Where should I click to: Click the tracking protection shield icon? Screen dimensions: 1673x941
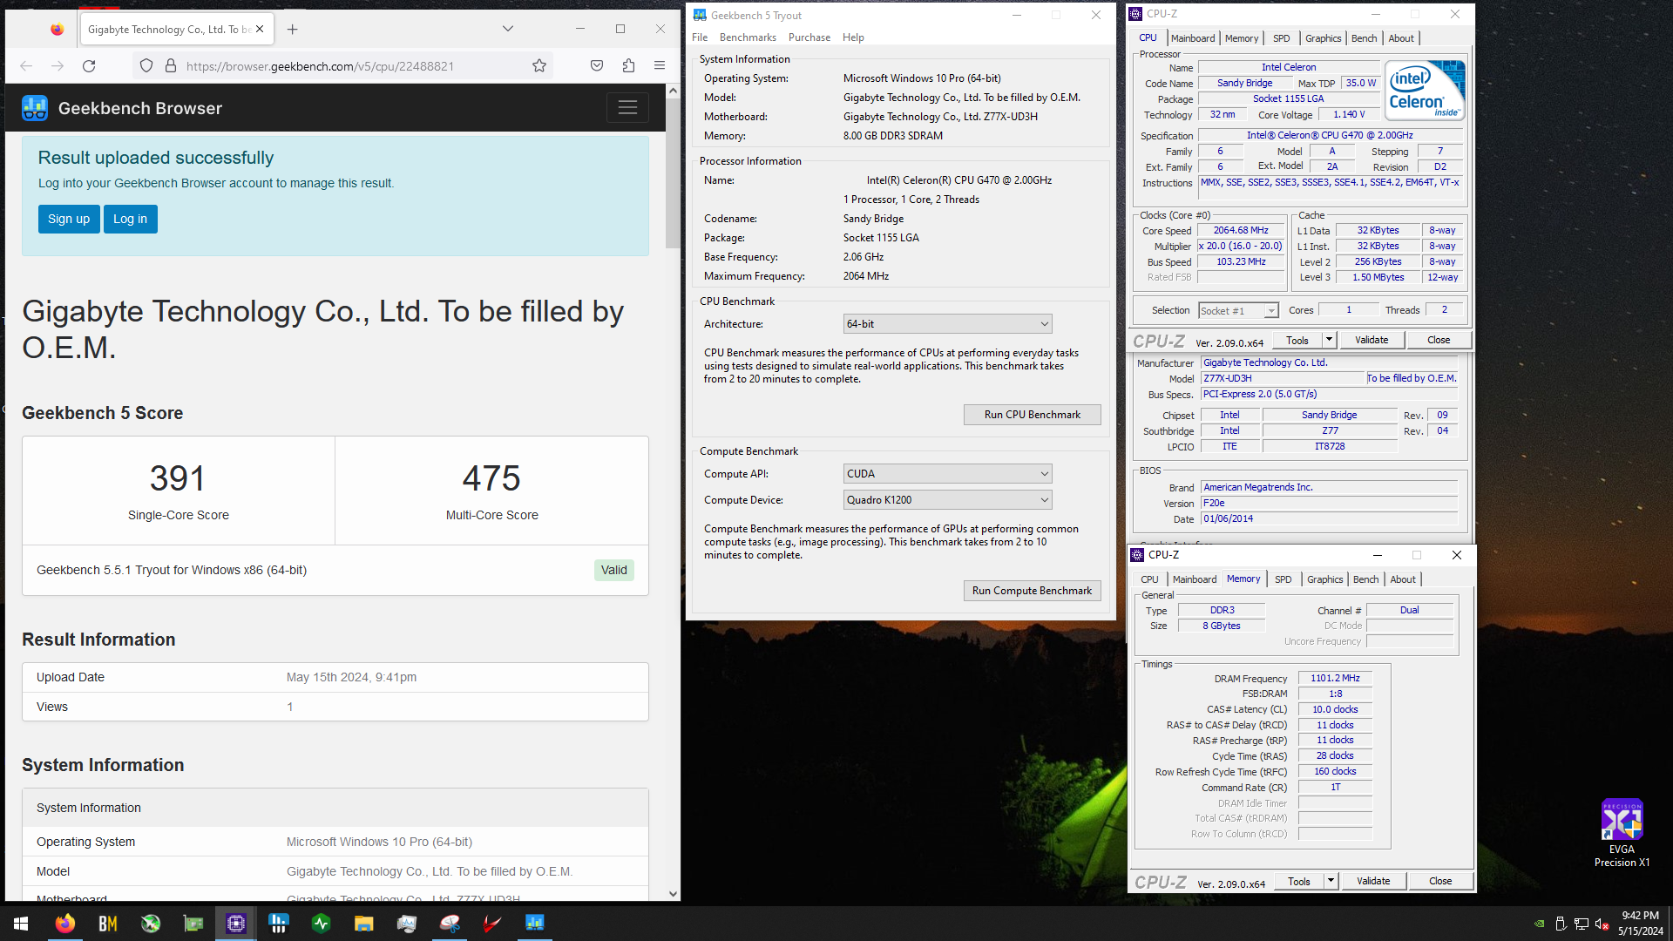[x=146, y=66]
